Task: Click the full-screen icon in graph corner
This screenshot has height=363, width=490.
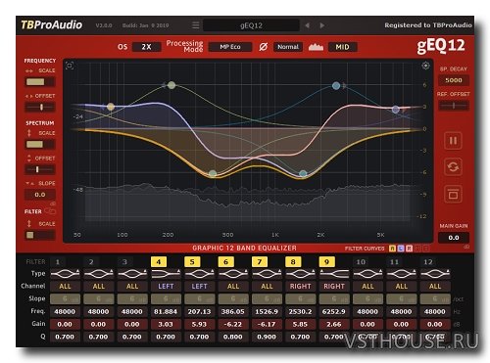Action: pyautogui.click(x=70, y=66)
